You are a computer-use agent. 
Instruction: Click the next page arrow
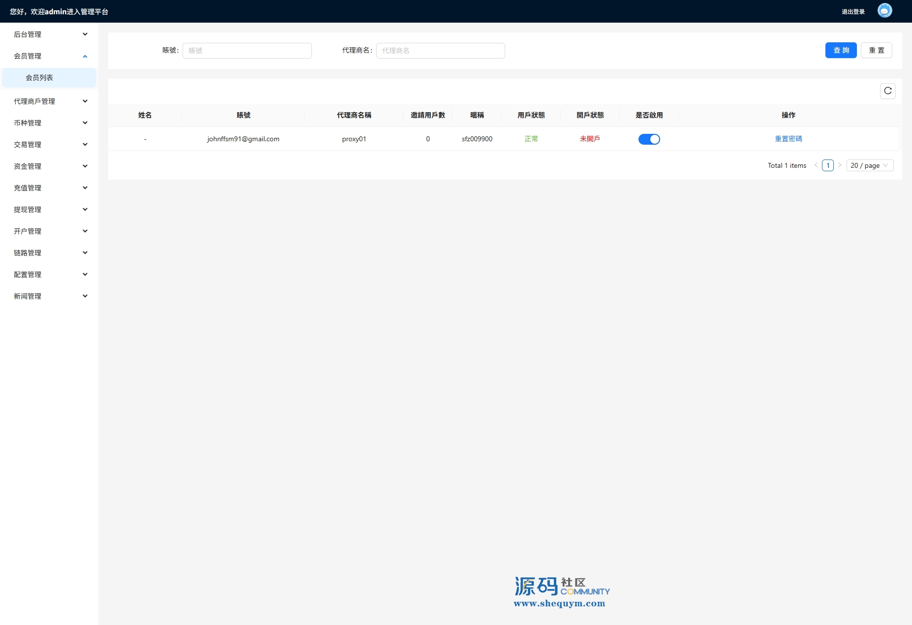point(840,165)
